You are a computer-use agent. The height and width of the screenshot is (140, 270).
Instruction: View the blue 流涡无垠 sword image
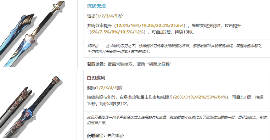pos(33,34)
